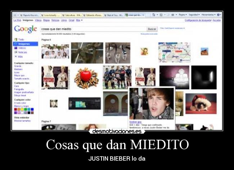The width and height of the screenshot is (234, 170).
Task: Open the Seguridad toolbar menu
Action: [x=194, y=15]
